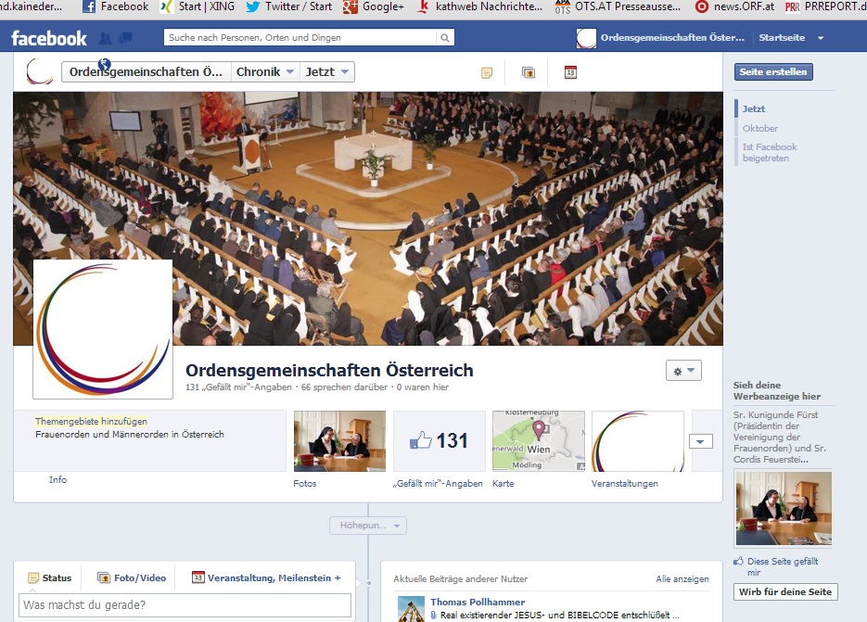867x622 pixels.
Task: Open the Alle anzeigen link
Action: (682, 579)
